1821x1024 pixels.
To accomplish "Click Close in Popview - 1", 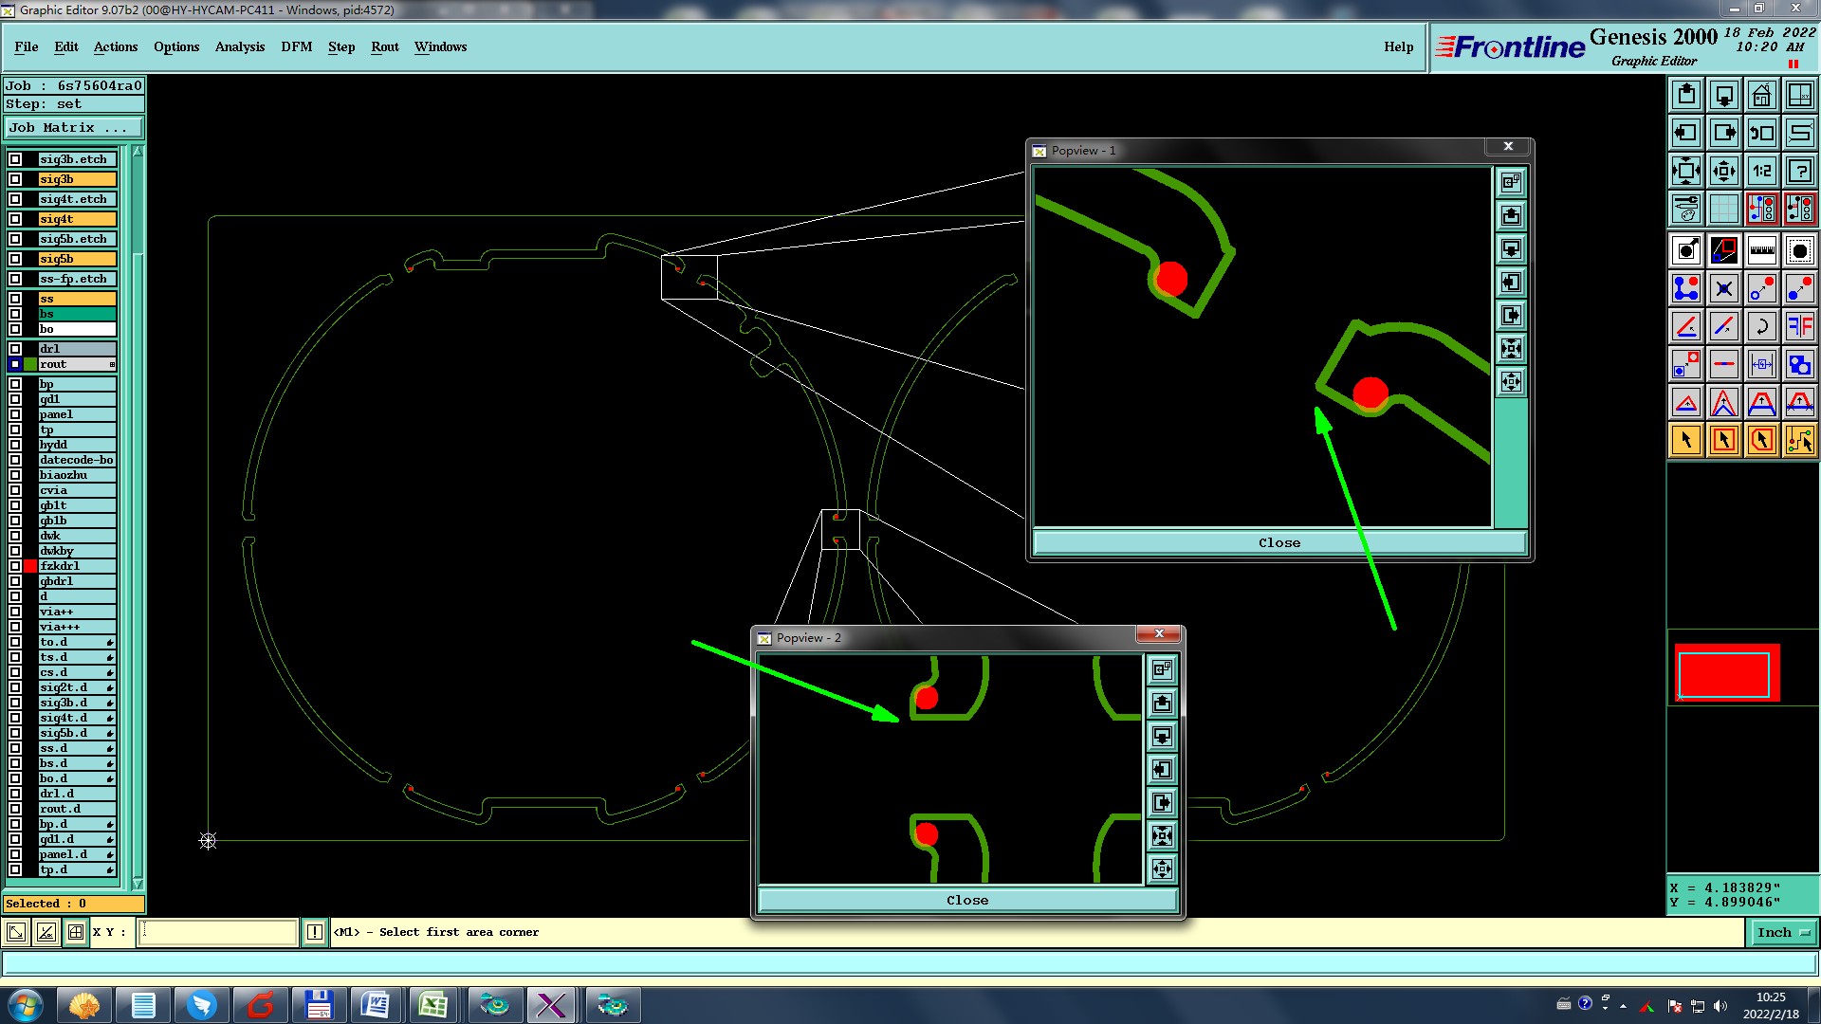I will (x=1279, y=542).
